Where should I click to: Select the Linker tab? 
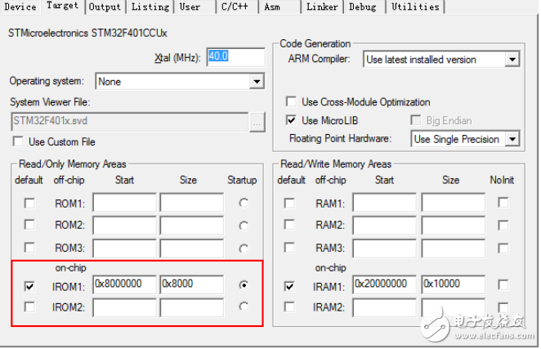click(x=322, y=7)
